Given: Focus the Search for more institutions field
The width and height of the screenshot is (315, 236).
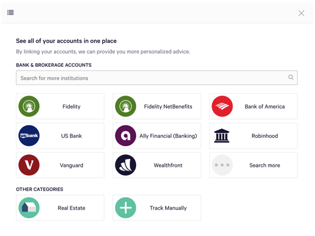Looking at the screenshot, I should (x=157, y=78).
